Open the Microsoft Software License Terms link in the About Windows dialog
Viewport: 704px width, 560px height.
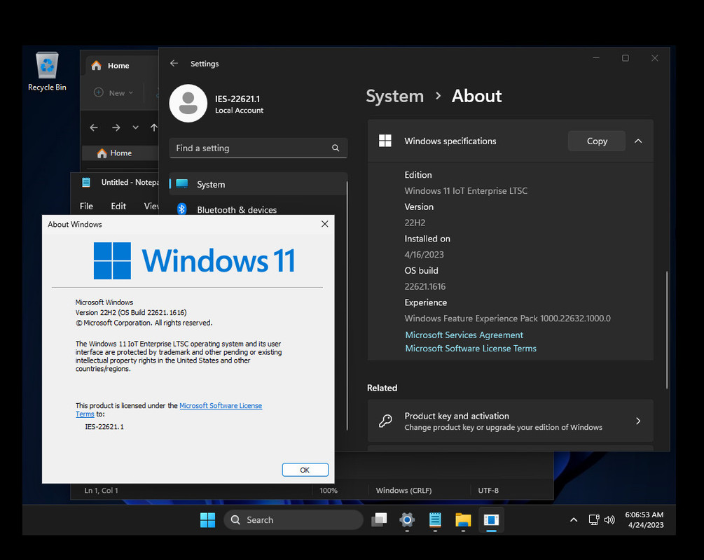pyautogui.click(x=221, y=405)
